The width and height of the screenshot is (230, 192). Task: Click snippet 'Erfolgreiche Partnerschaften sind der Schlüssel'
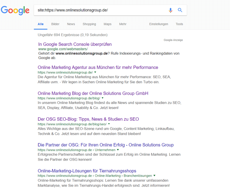109,157
